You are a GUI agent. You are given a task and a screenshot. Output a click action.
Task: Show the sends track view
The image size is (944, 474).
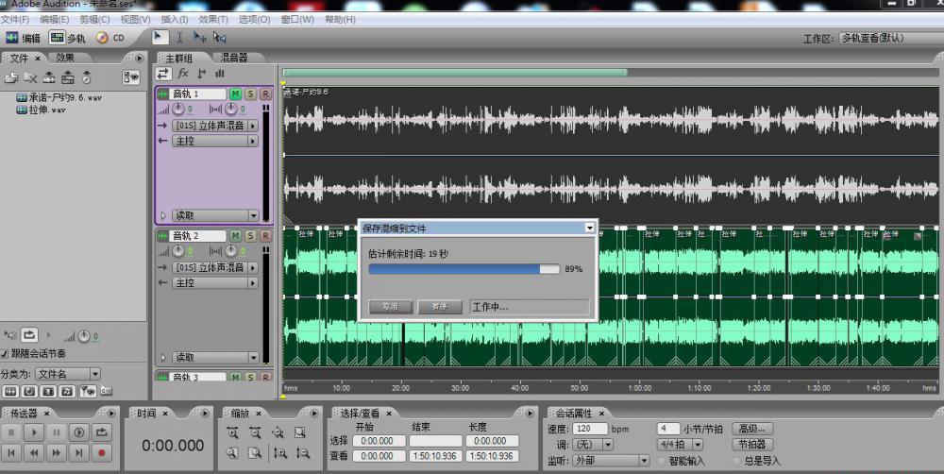pos(201,74)
